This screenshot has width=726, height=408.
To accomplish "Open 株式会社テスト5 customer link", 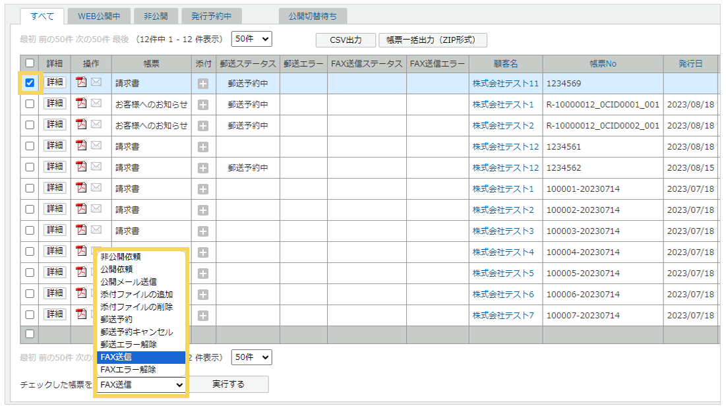I will click(x=503, y=274).
